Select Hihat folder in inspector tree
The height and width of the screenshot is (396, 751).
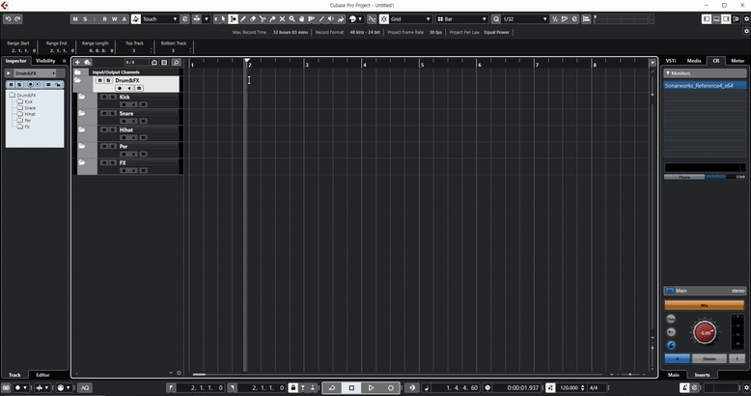pyautogui.click(x=29, y=114)
